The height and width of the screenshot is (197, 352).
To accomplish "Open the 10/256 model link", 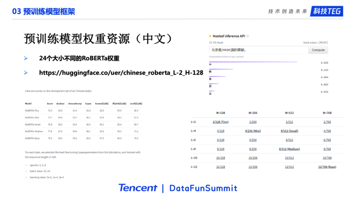I will click(253, 158).
